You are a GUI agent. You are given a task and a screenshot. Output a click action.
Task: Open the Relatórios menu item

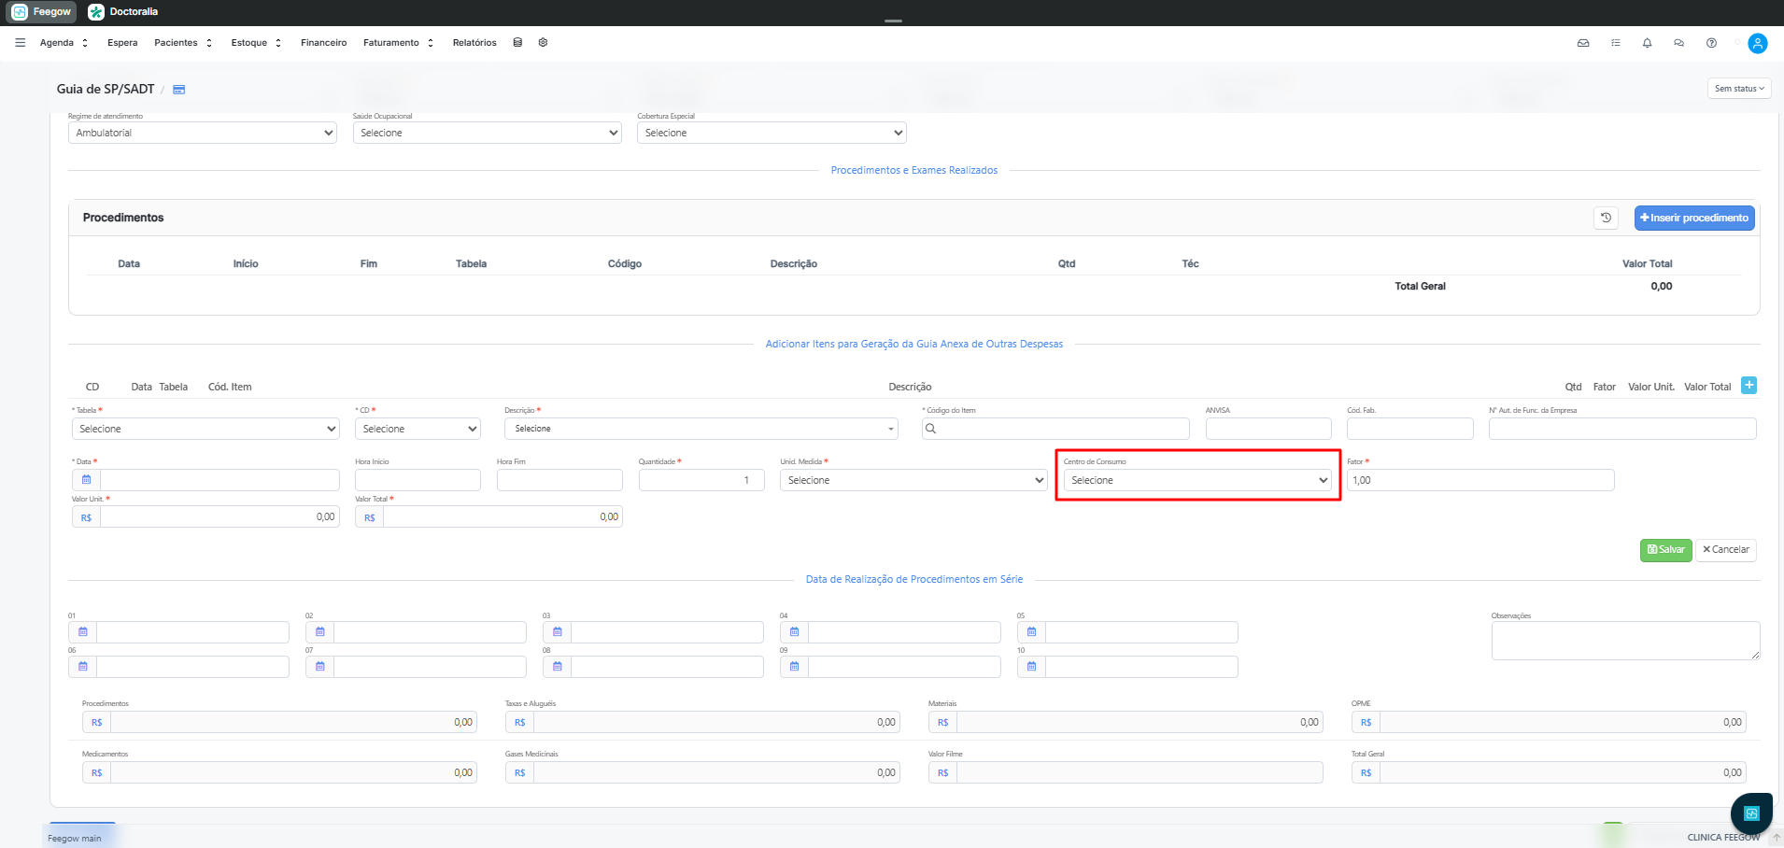474,43
